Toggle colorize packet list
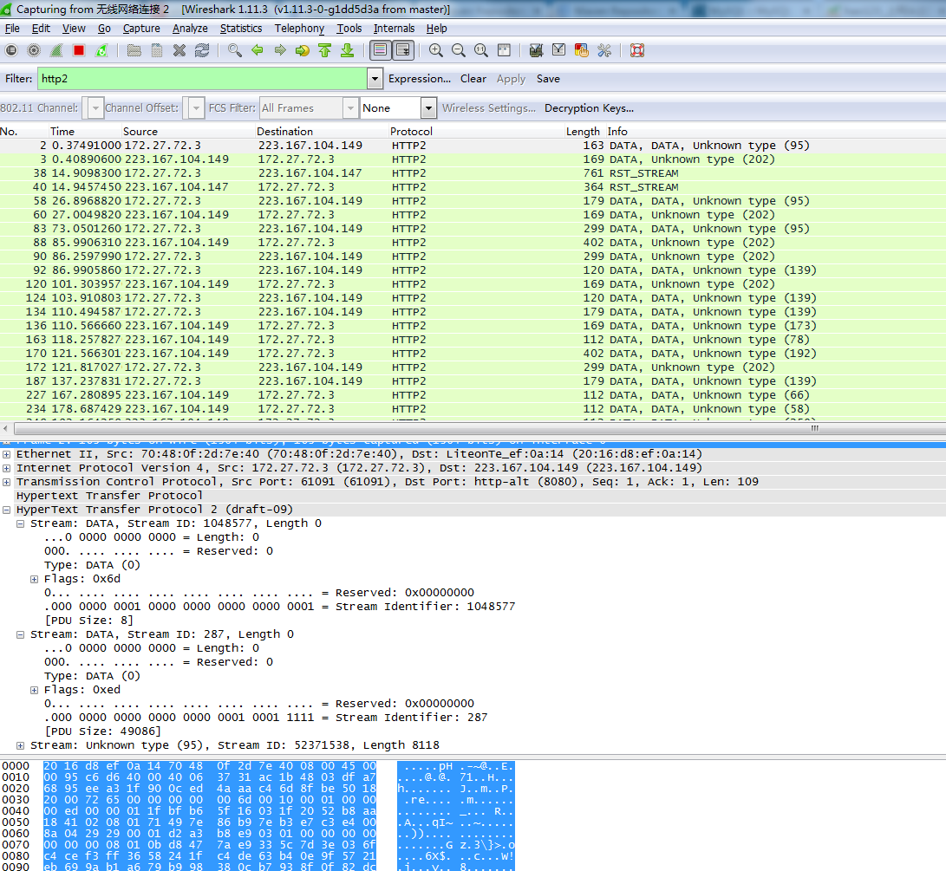 380,50
